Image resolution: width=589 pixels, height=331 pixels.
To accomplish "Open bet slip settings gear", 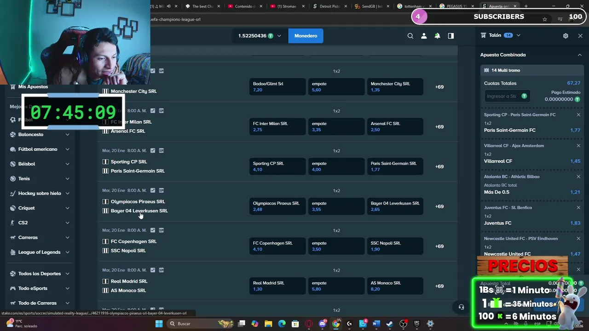I will pyautogui.click(x=566, y=36).
